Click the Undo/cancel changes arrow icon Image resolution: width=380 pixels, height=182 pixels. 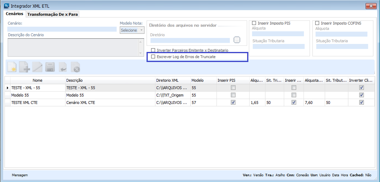tap(62, 67)
